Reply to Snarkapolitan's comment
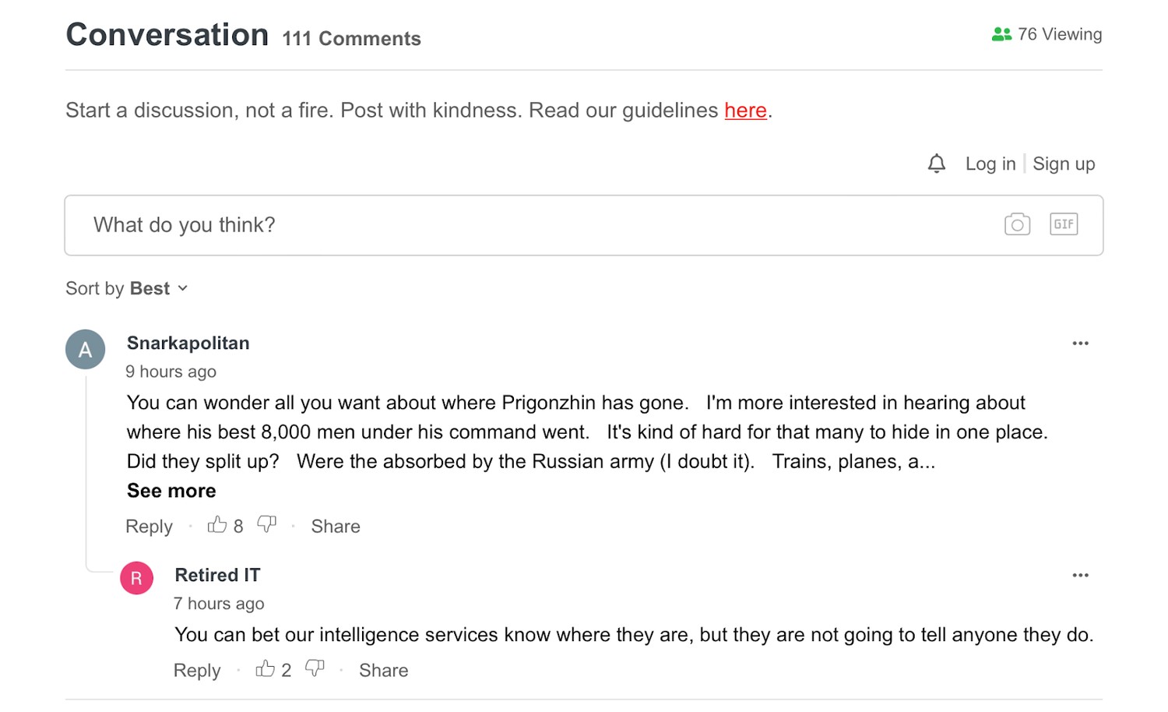The width and height of the screenshot is (1168, 712). pyautogui.click(x=149, y=526)
